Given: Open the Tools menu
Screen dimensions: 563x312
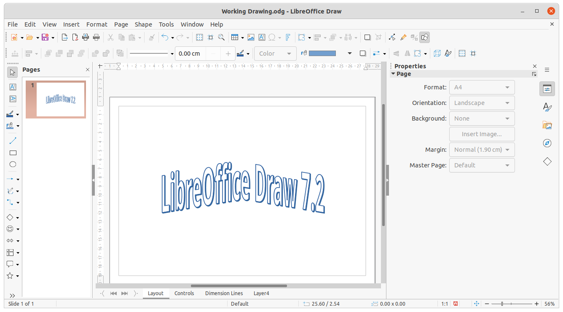Looking at the screenshot, I should tap(166, 24).
